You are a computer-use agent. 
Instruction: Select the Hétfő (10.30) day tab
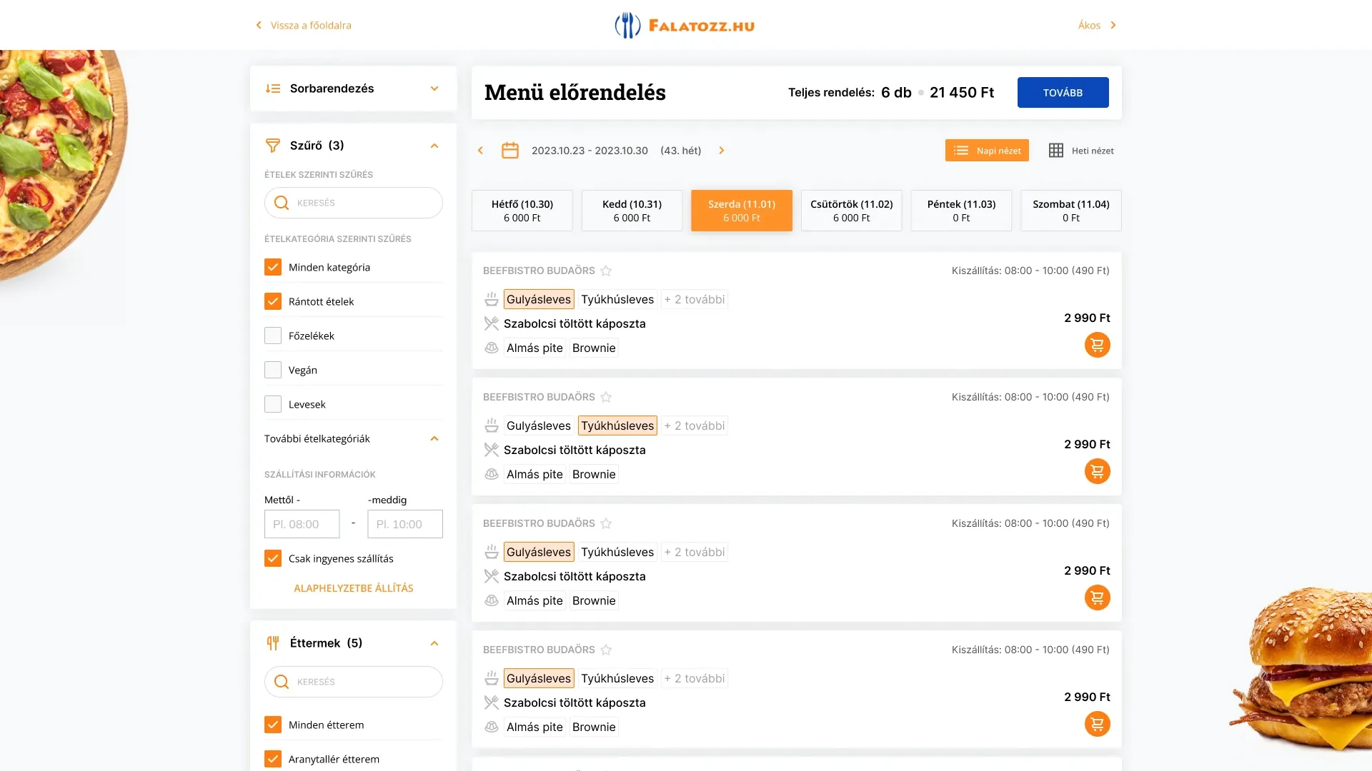point(522,211)
